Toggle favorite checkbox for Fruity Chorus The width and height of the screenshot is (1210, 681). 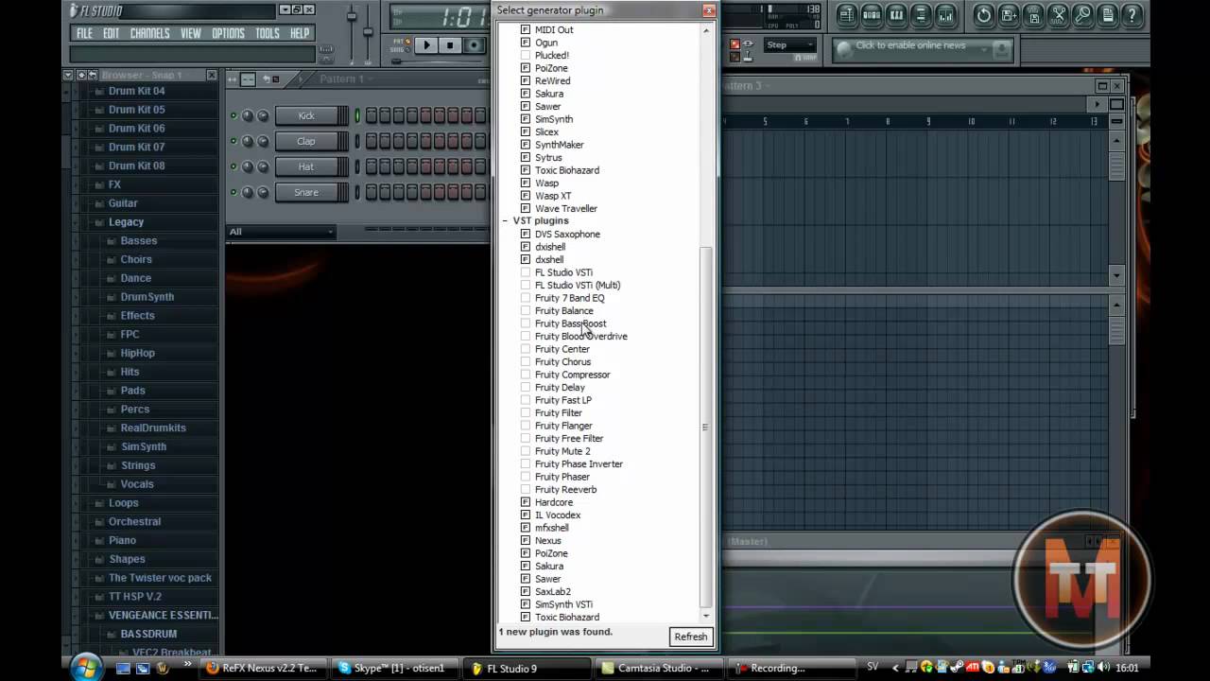tap(526, 361)
